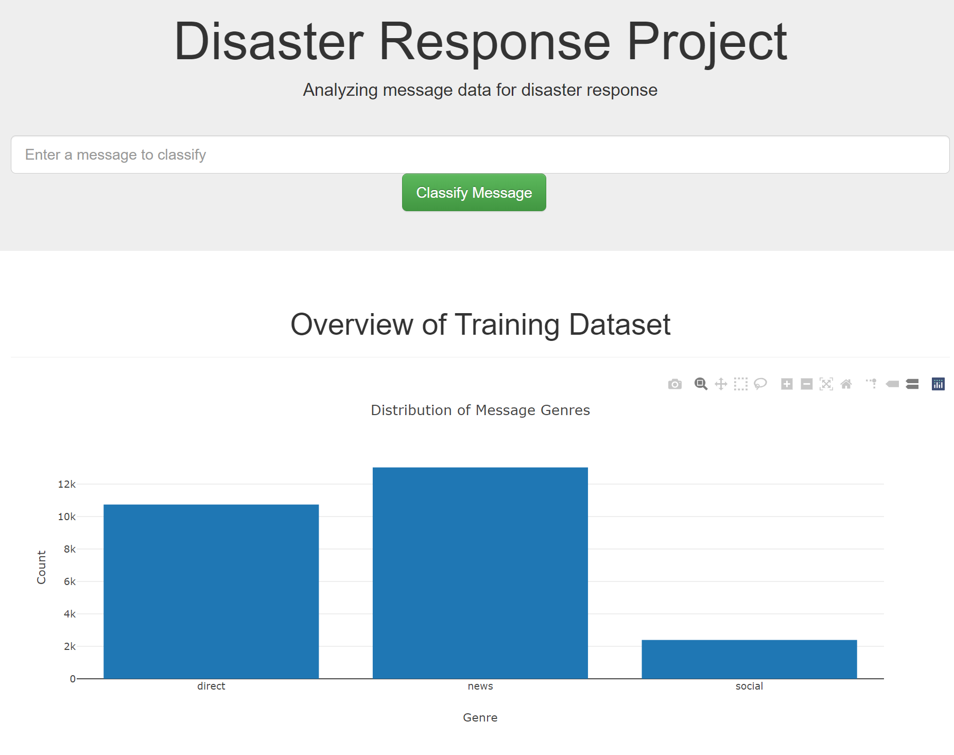Click the 'direct' x-axis tick label
The width and height of the screenshot is (954, 755).
(x=211, y=686)
